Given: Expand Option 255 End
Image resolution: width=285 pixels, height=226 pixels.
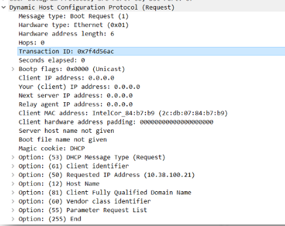Looking at the screenshot, I should 13,219.
